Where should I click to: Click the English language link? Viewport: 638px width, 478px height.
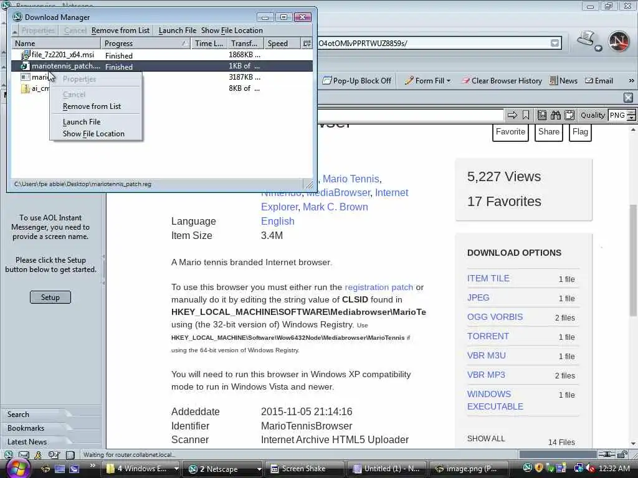[277, 221]
